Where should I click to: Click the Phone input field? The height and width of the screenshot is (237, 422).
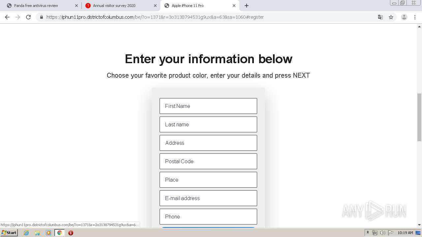208,217
